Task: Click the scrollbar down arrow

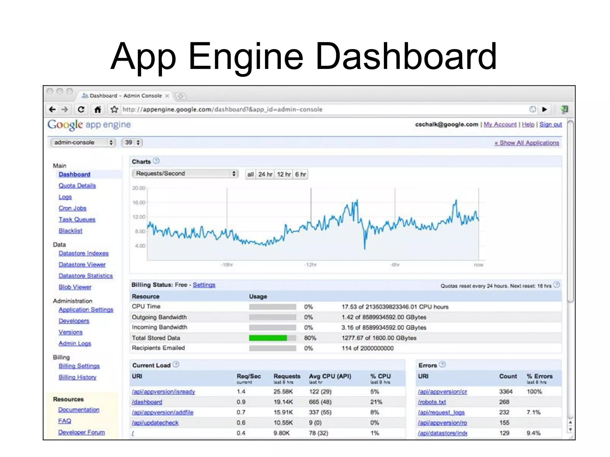Action: coord(570,430)
